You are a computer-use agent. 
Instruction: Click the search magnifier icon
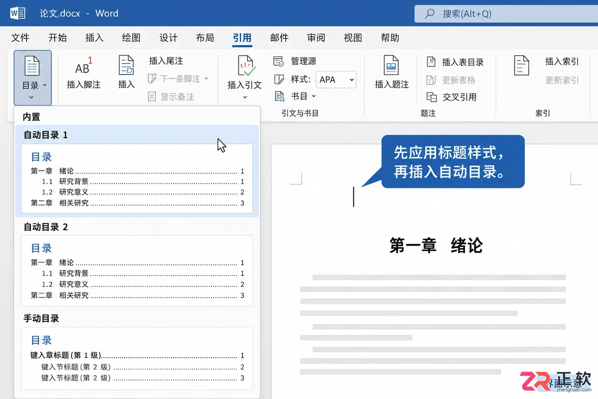coord(429,14)
